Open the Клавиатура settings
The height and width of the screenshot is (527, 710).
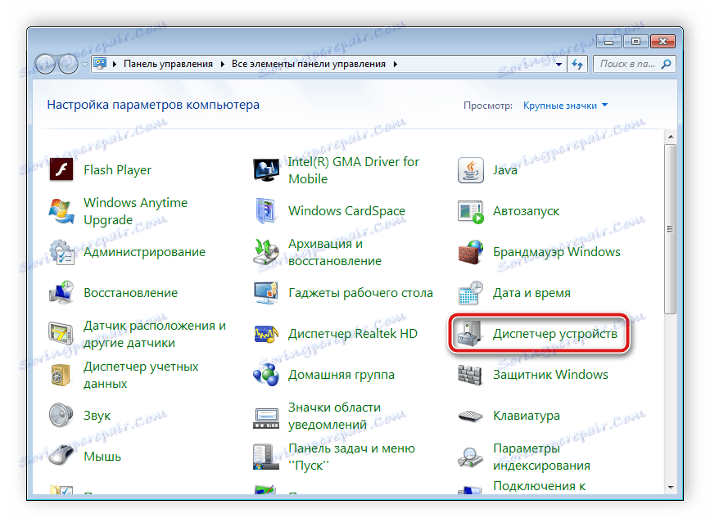click(x=530, y=415)
